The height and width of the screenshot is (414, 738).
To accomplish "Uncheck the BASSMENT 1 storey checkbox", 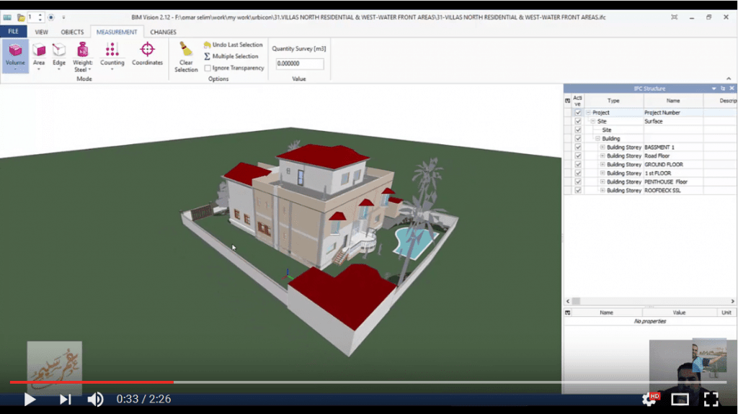I will pos(578,148).
